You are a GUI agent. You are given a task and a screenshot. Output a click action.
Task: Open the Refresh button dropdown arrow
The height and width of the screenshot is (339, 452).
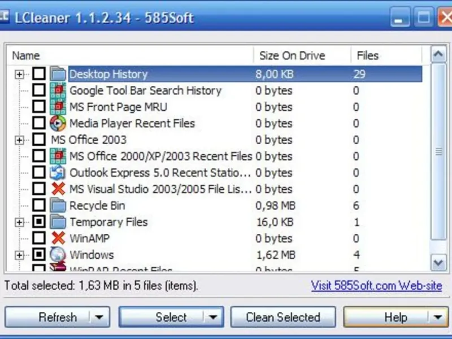99,318
